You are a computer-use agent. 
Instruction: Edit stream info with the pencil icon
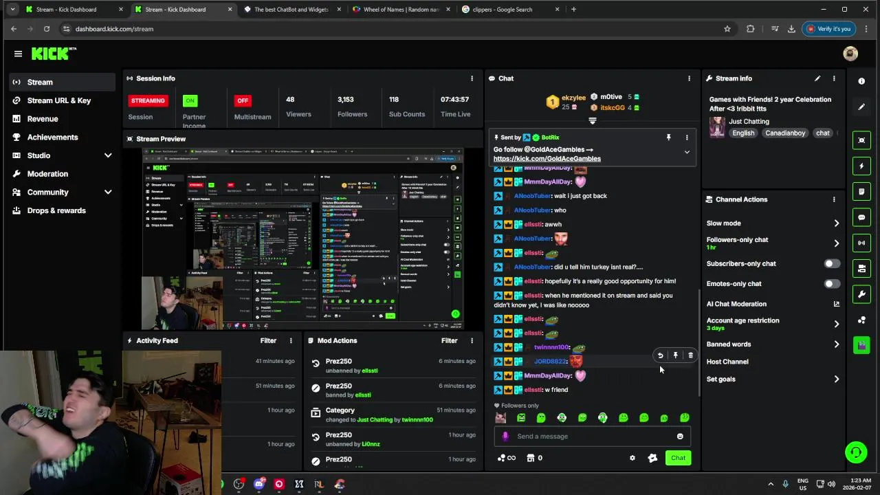pyautogui.click(x=817, y=78)
